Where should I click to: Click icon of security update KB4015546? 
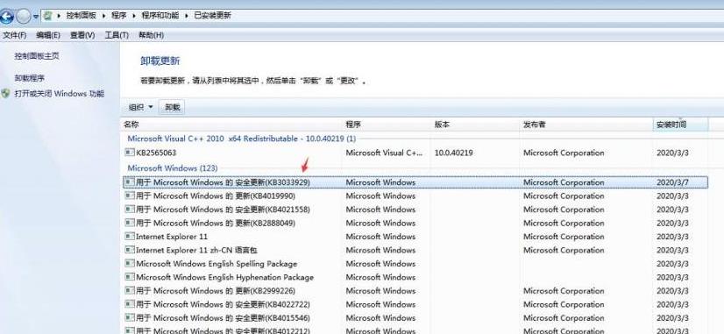click(x=130, y=318)
